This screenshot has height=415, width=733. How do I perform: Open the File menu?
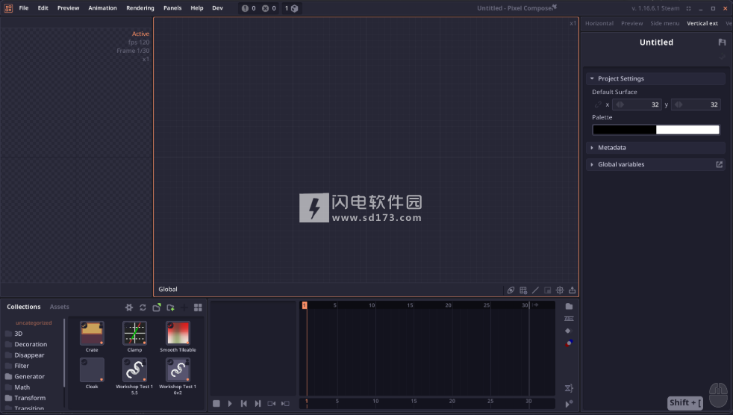click(x=24, y=8)
